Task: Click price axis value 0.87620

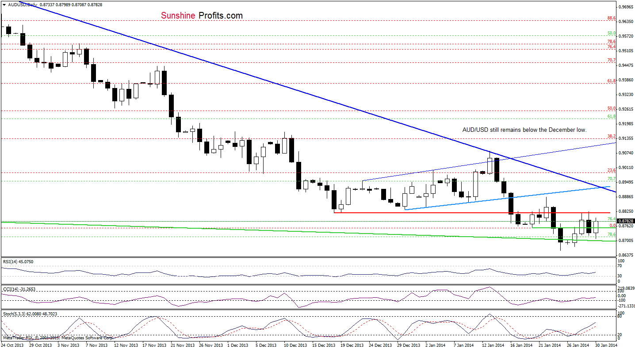Action: point(626,226)
